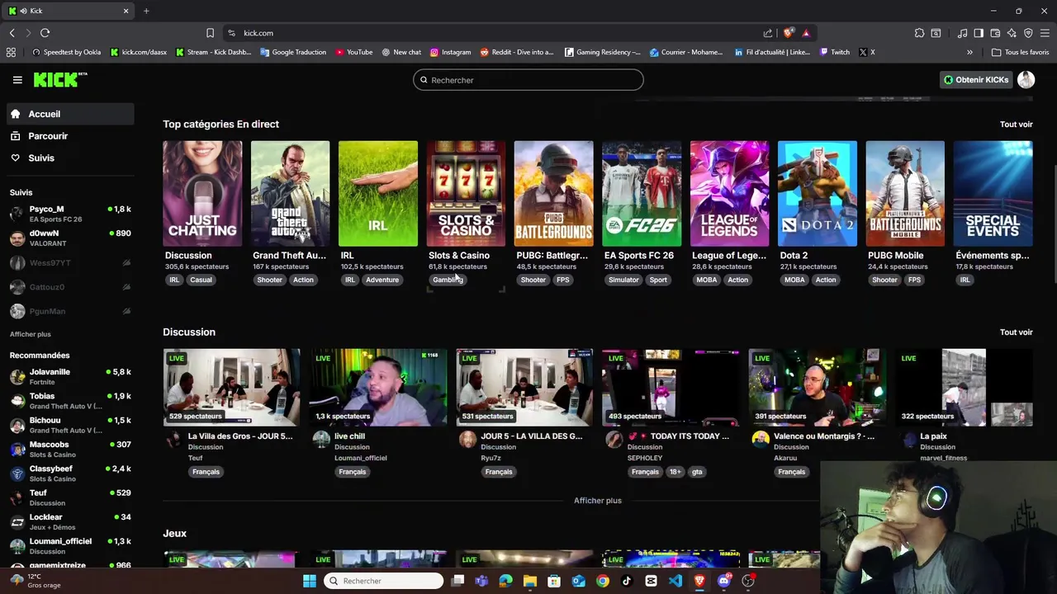Open the YouTube bookmark
The image size is (1057, 594).
(x=353, y=52)
